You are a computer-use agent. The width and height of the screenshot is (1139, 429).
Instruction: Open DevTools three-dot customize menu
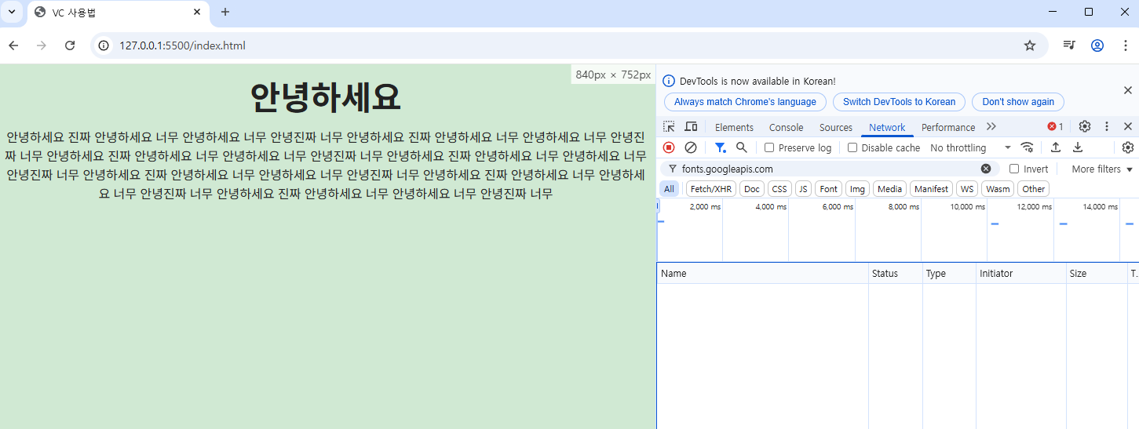tap(1107, 126)
